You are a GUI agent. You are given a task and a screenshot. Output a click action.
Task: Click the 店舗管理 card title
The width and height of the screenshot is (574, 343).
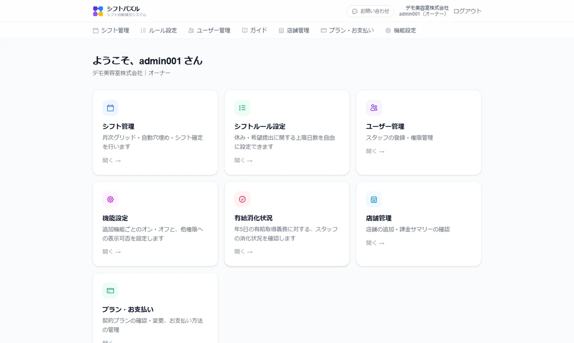[379, 218]
